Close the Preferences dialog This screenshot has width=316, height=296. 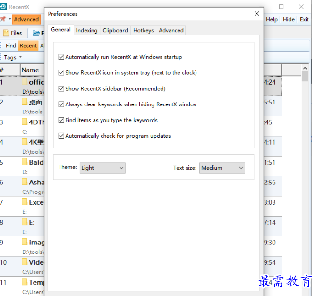pos(257,14)
